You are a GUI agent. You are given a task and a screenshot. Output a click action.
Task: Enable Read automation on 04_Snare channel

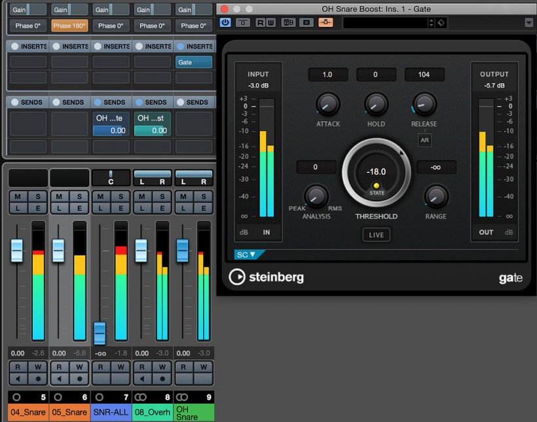point(18,367)
